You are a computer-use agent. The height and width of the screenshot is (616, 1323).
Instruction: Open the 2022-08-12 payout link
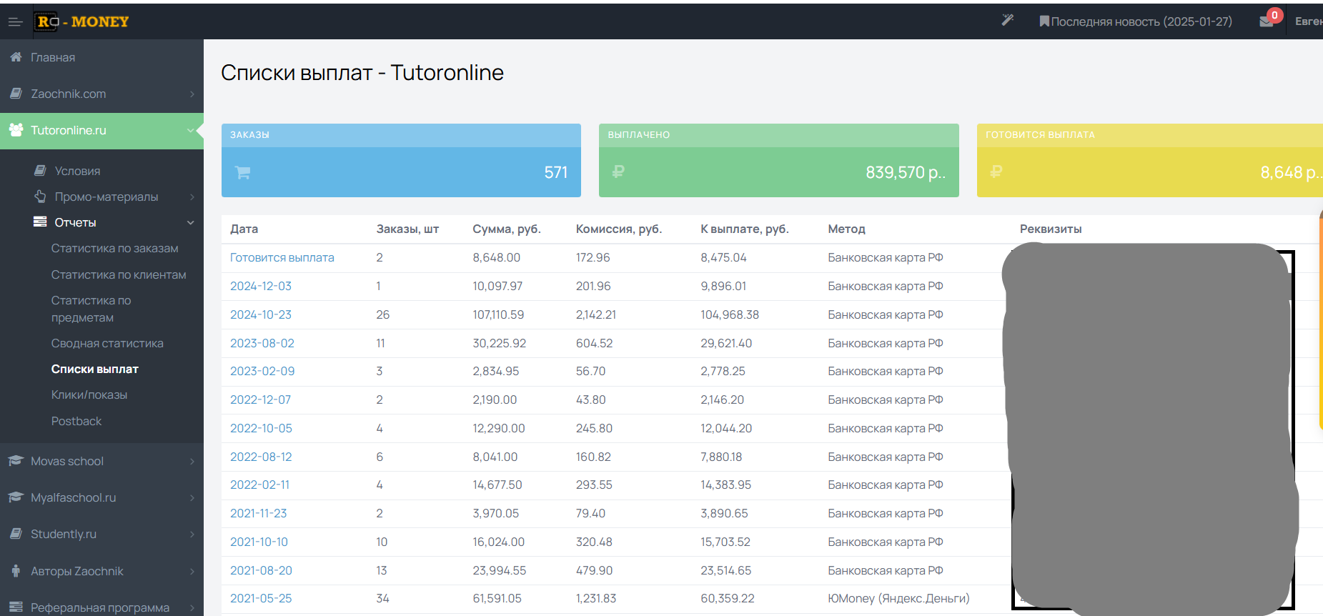click(x=261, y=457)
